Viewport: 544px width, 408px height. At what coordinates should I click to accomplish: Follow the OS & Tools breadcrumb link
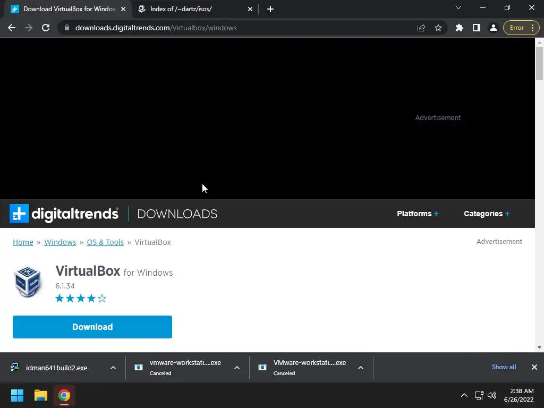(105, 242)
